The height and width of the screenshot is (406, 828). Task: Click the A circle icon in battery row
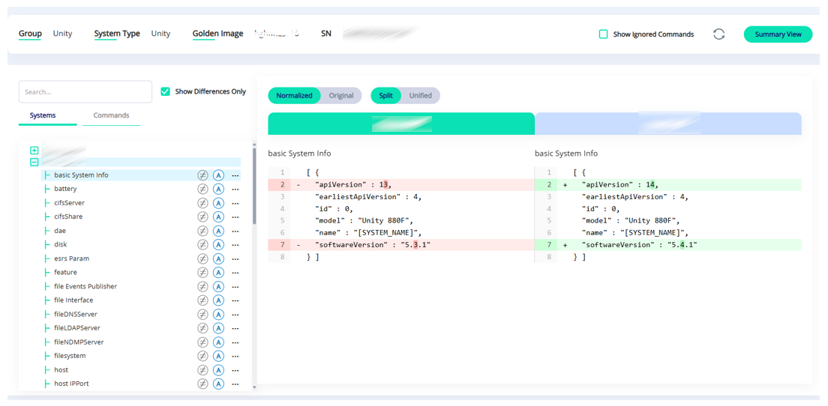218,189
